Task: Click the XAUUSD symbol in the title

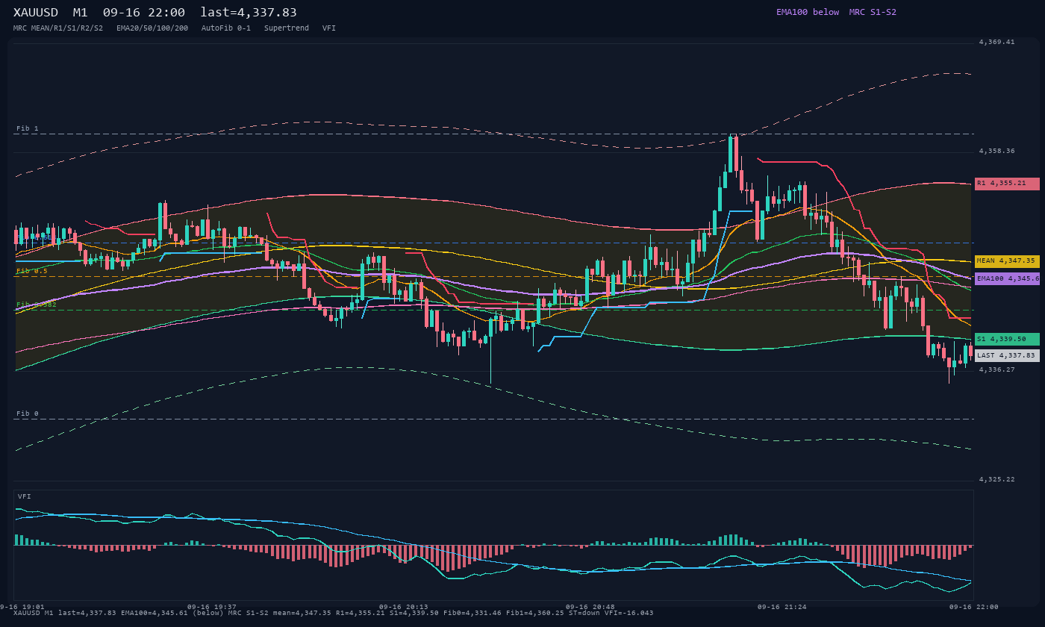Action: pyautogui.click(x=36, y=13)
